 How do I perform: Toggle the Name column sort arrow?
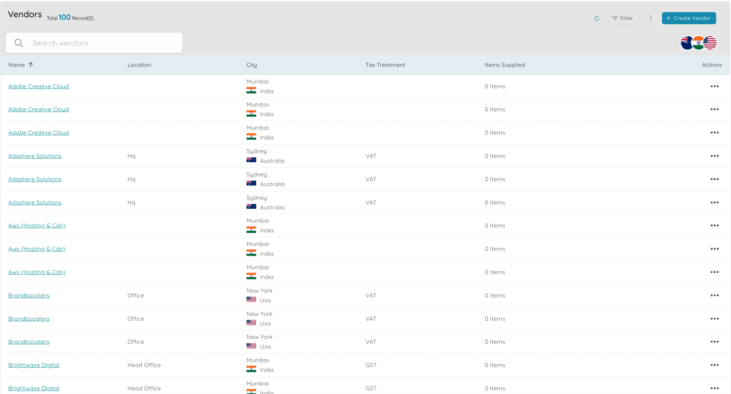click(31, 65)
